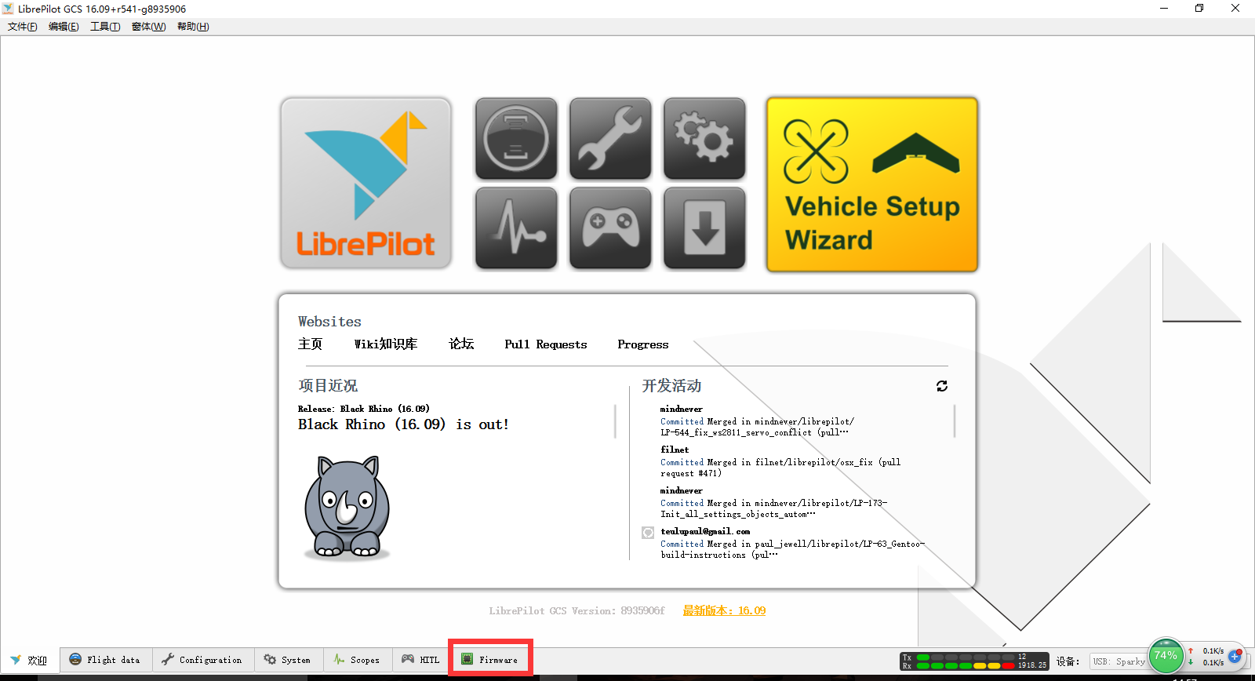The height and width of the screenshot is (681, 1255).
Task: Switch to the System tab
Action: pyautogui.click(x=288, y=660)
